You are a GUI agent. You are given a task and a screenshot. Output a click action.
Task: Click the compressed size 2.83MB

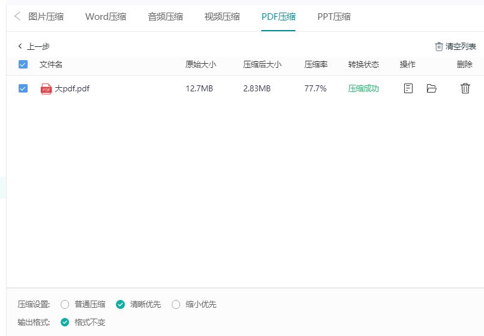[257, 89]
